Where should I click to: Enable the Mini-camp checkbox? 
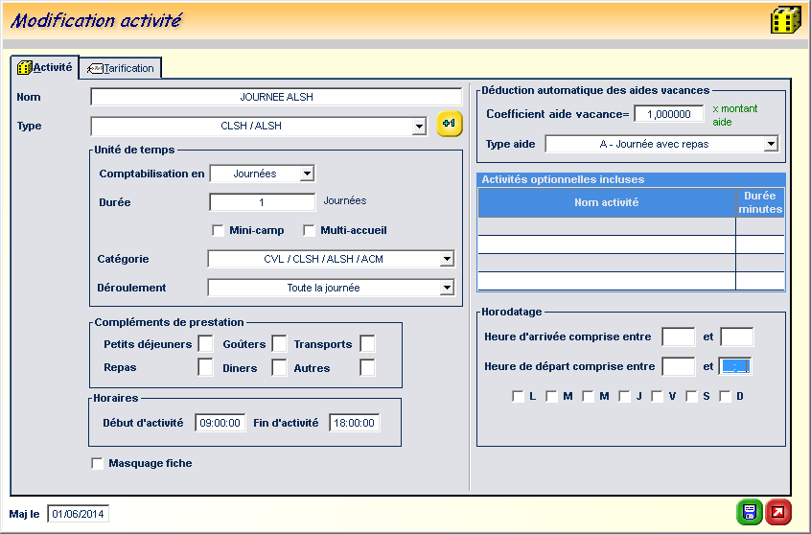218,230
